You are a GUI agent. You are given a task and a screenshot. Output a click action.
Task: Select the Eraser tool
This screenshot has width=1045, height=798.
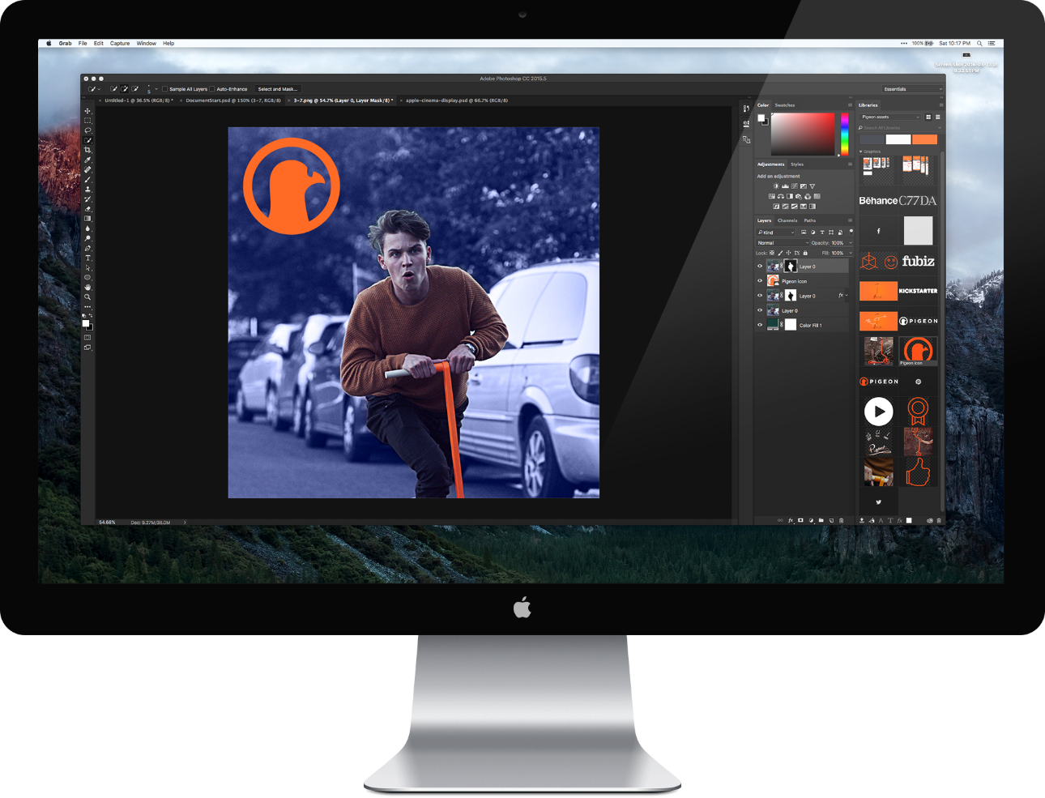(87, 209)
